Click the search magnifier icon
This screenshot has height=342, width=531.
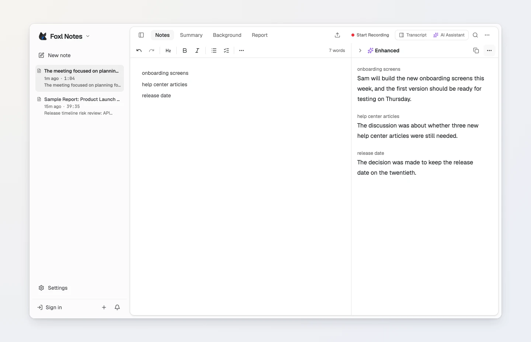point(475,35)
